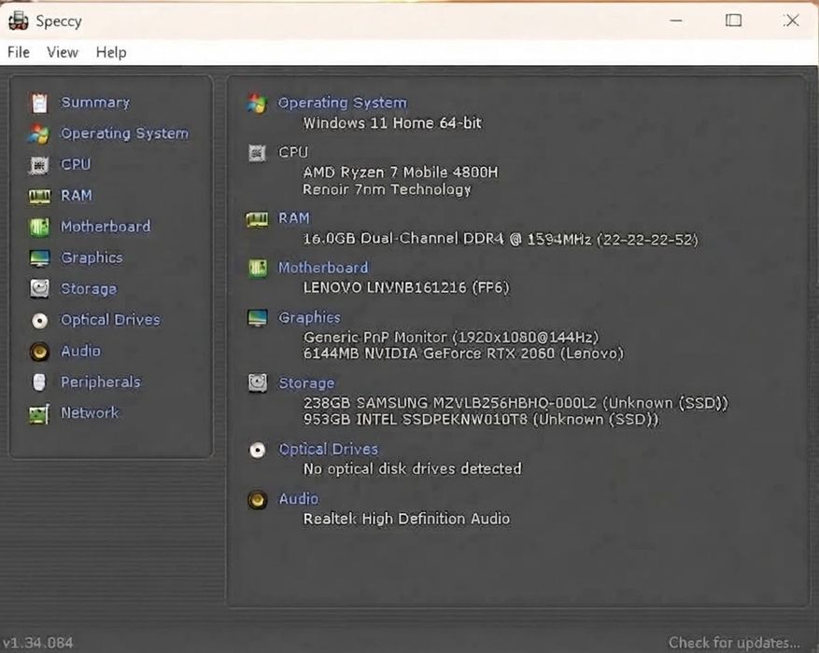819x653 pixels.
Task: Open Network in the sidebar
Action: tap(90, 413)
